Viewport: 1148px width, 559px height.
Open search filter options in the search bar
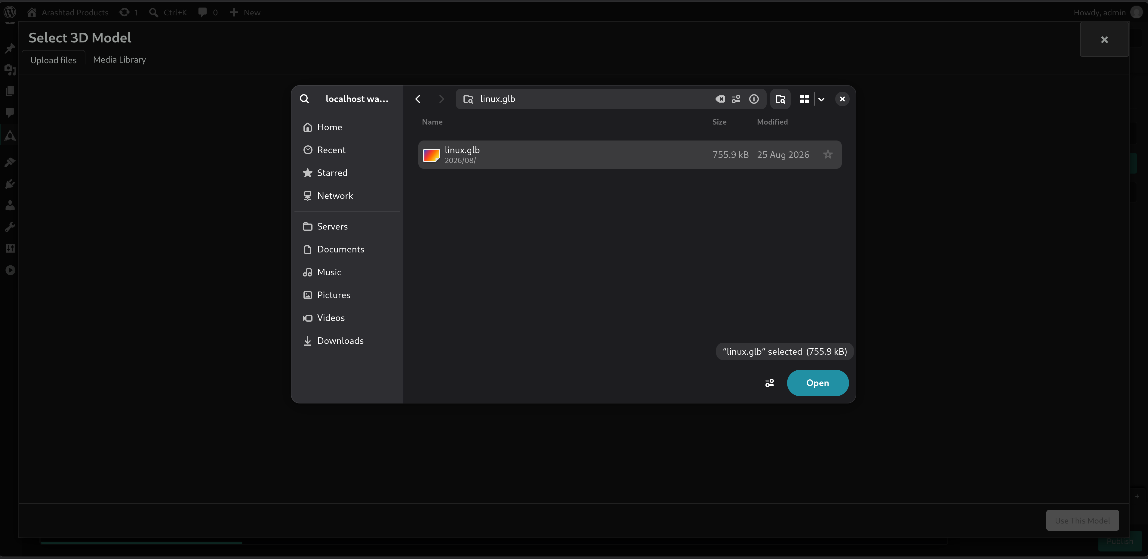[x=736, y=99]
